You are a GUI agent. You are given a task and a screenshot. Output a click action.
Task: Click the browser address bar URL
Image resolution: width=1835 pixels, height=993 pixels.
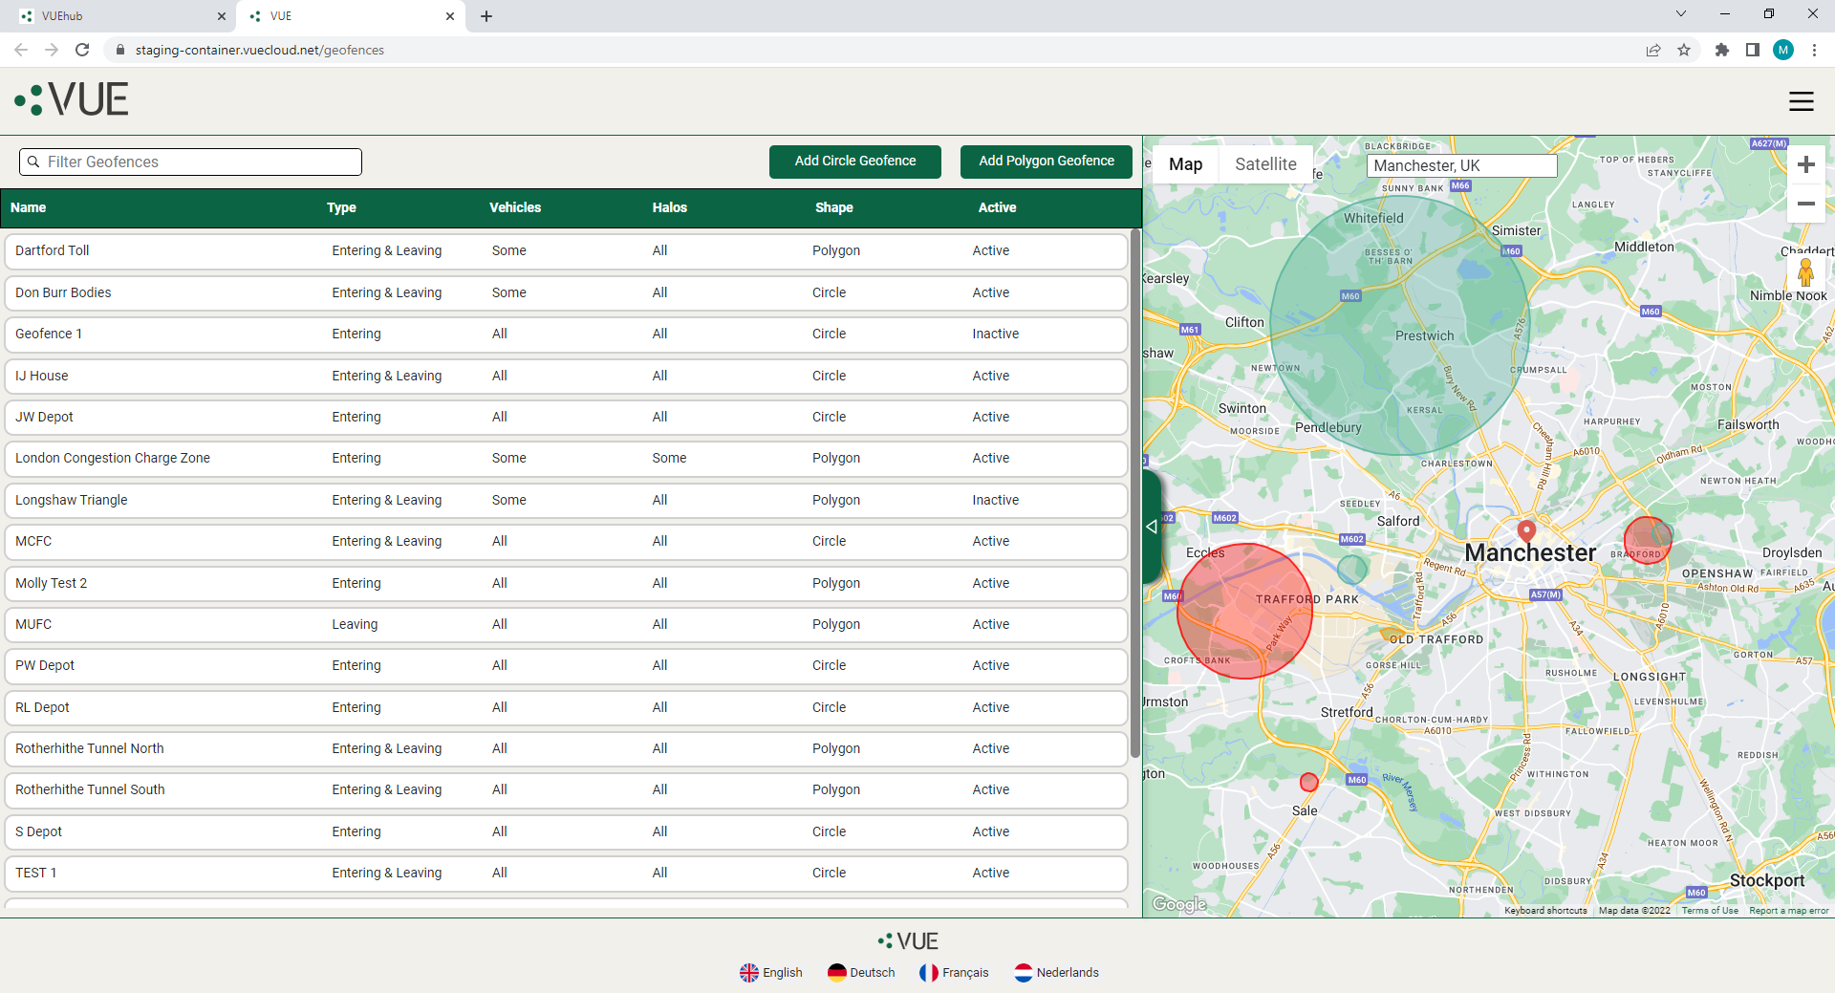coord(259,50)
